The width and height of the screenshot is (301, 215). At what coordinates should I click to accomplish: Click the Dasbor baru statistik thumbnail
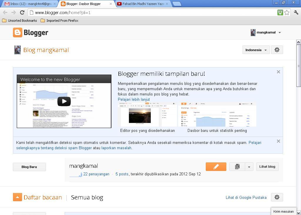tap(217, 115)
